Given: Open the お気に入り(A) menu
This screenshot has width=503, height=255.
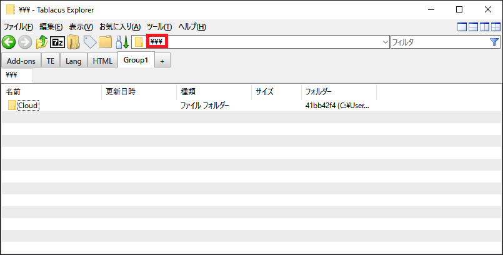Looking at the screenshot, I should (120, 27).
